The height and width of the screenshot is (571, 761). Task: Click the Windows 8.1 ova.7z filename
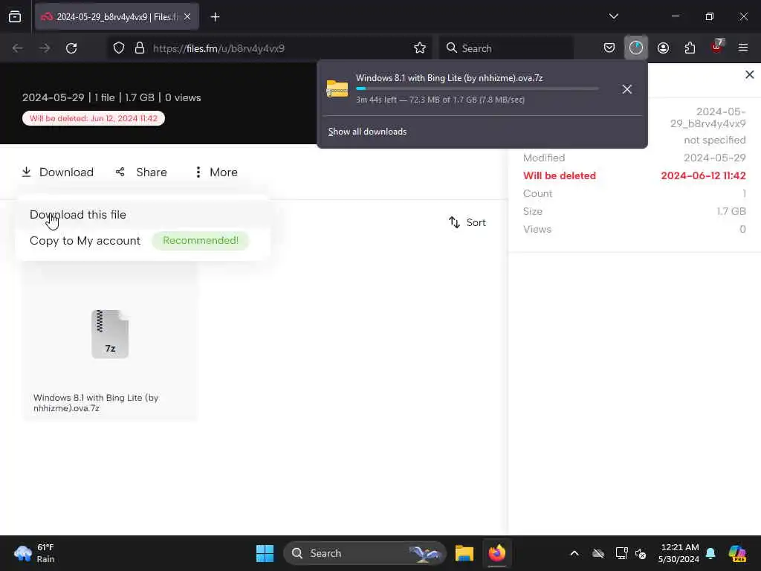[x=96, y=402]
